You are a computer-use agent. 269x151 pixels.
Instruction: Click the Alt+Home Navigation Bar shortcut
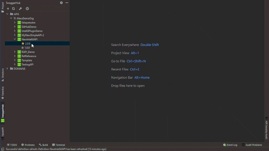[x=142, y=78]
